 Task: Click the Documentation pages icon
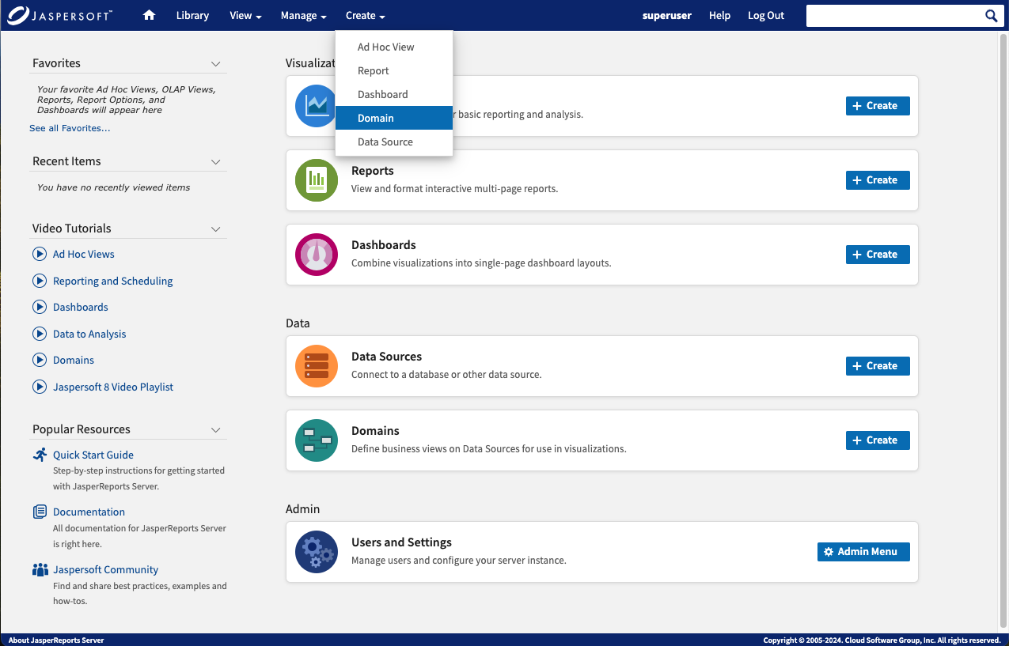[x=40, y=512]
